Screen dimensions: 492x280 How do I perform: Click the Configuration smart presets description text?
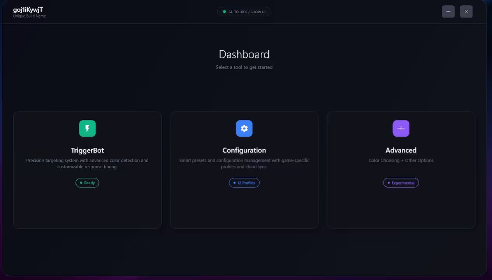(244, 163)
